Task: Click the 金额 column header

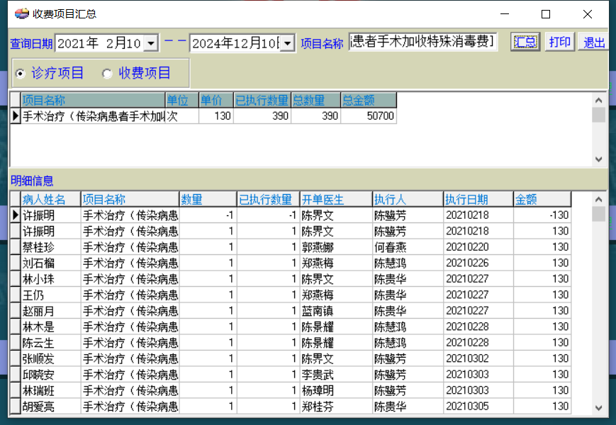Action: tap(542, 199)
